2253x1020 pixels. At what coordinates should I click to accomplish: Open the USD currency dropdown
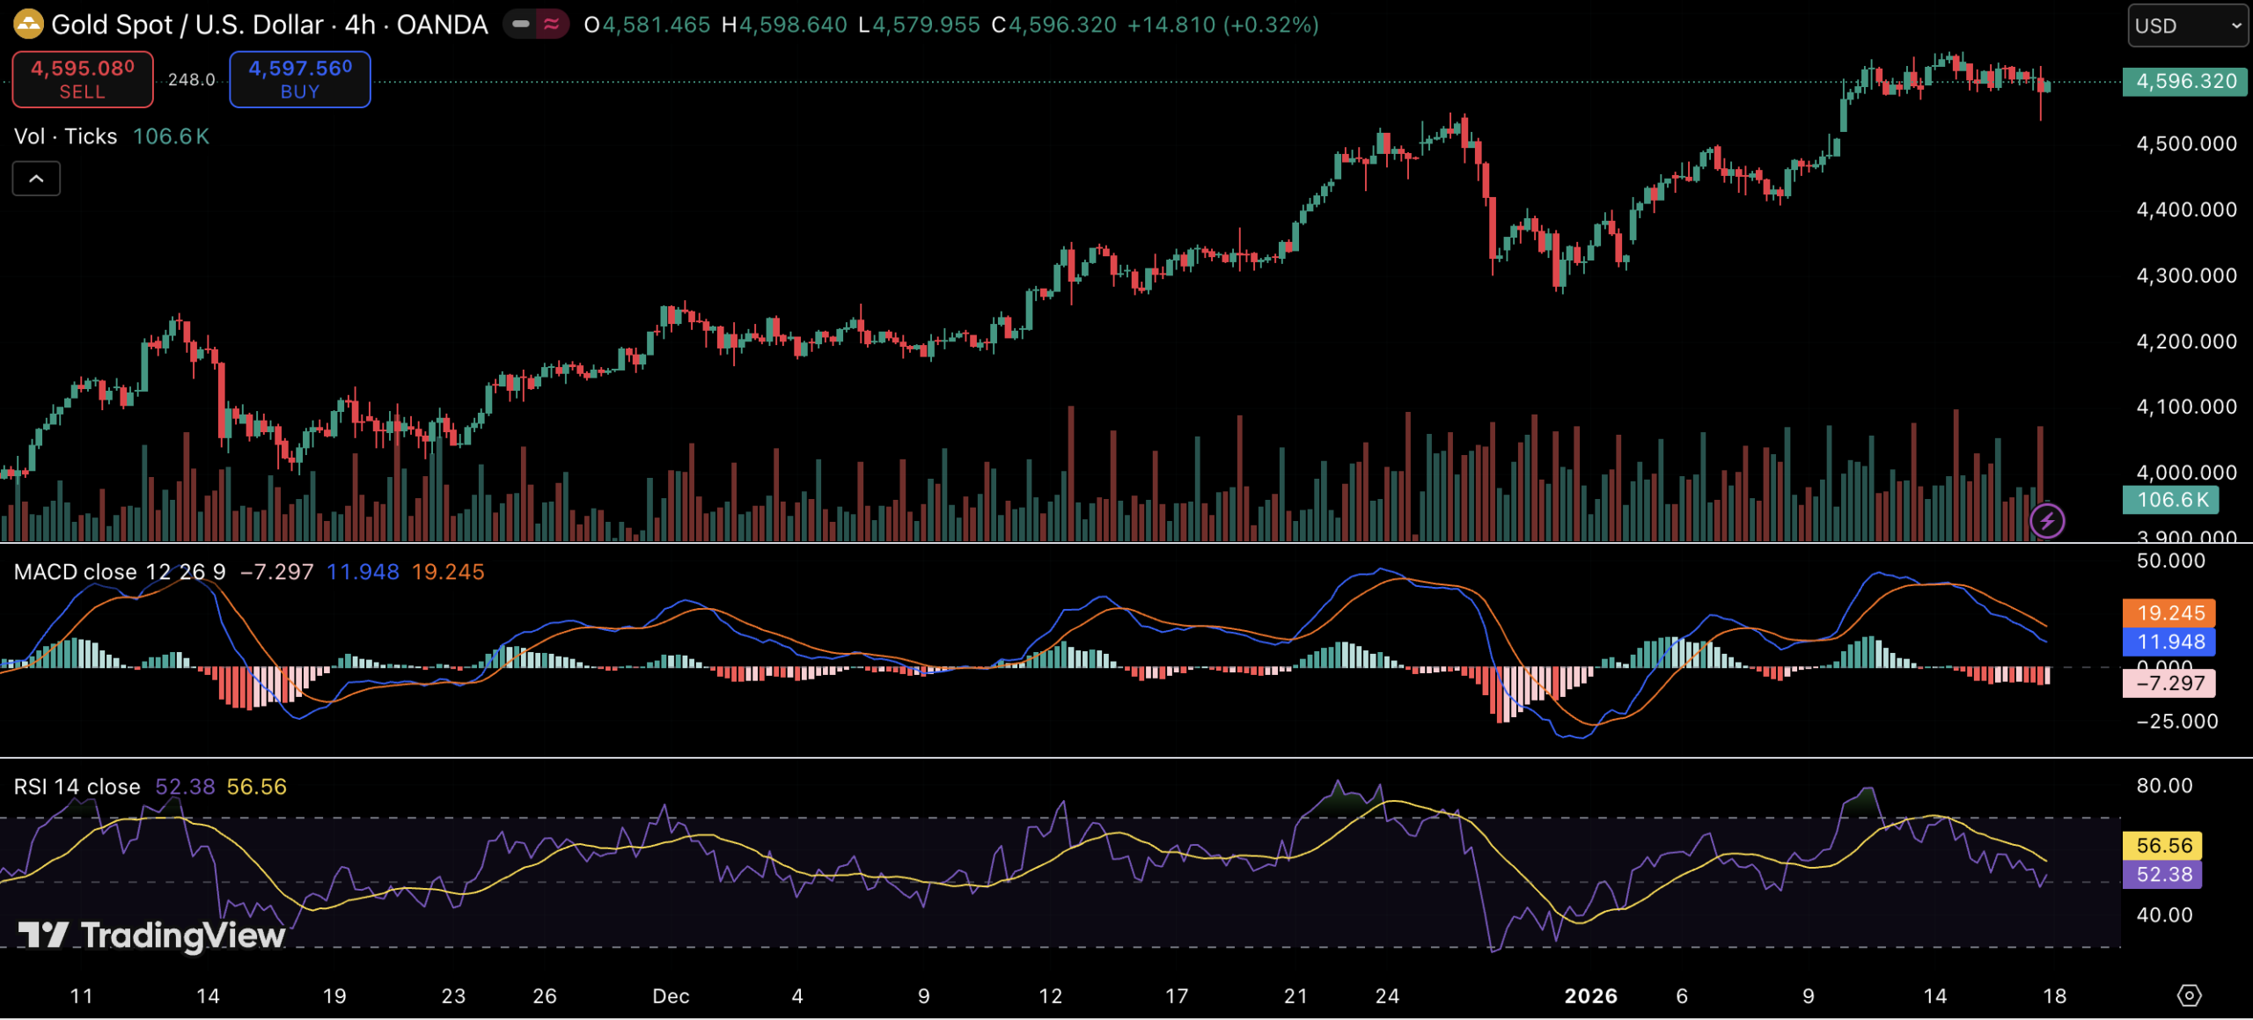tap(2186, 26)
